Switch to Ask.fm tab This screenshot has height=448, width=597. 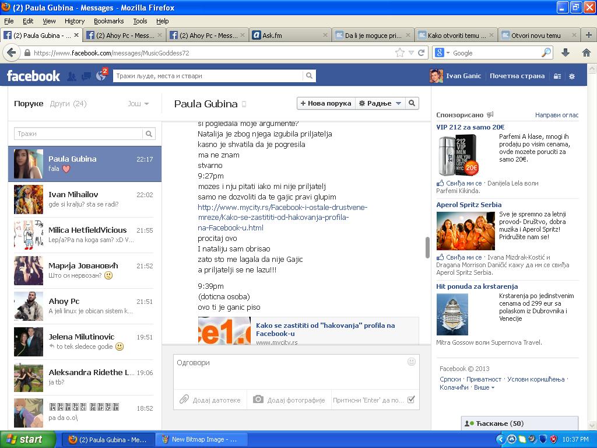[x=290, y=35]
